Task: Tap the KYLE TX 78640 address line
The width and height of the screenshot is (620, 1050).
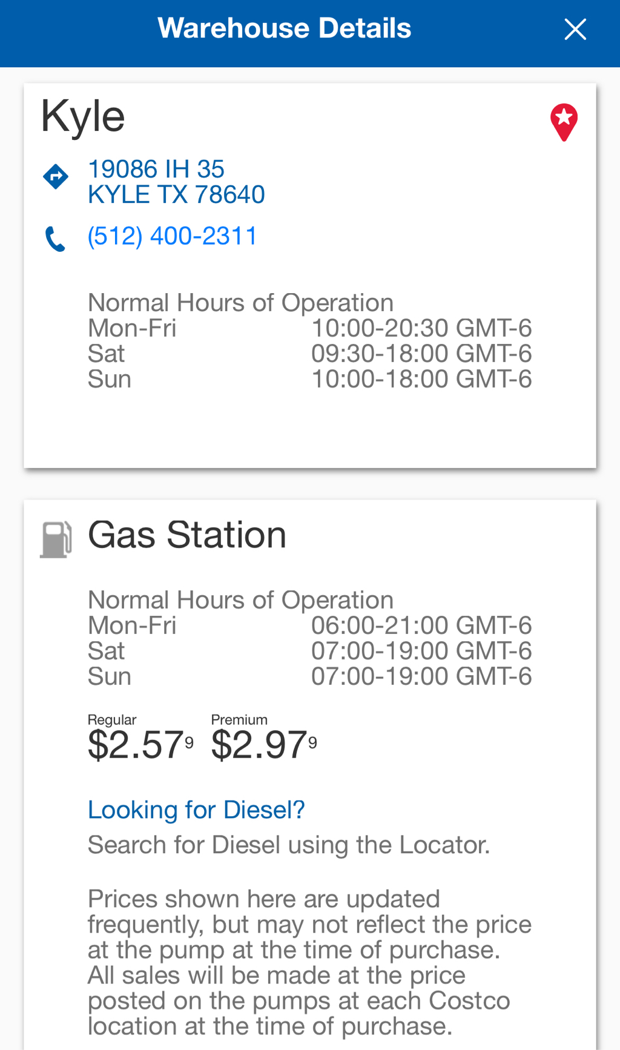Action: 176,195
